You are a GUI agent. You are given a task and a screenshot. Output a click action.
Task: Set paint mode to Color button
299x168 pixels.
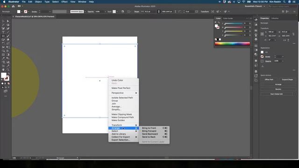(x=2, y=84)
